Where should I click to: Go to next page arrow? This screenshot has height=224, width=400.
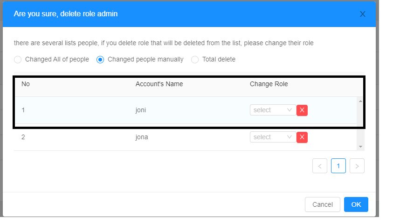pos(357,166)
